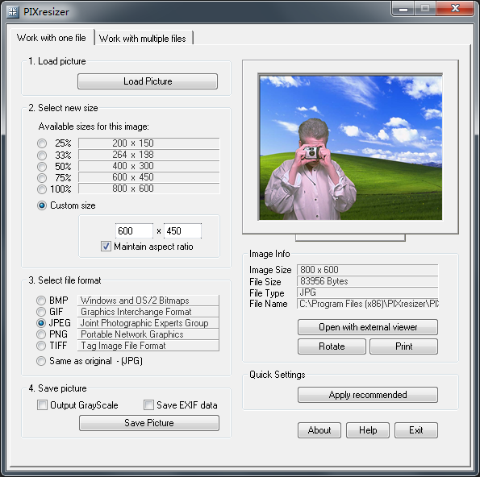Viewport: 480px width, 477px height.
Task: Click the preview image thumbnail
Action: tap(350, 147)
